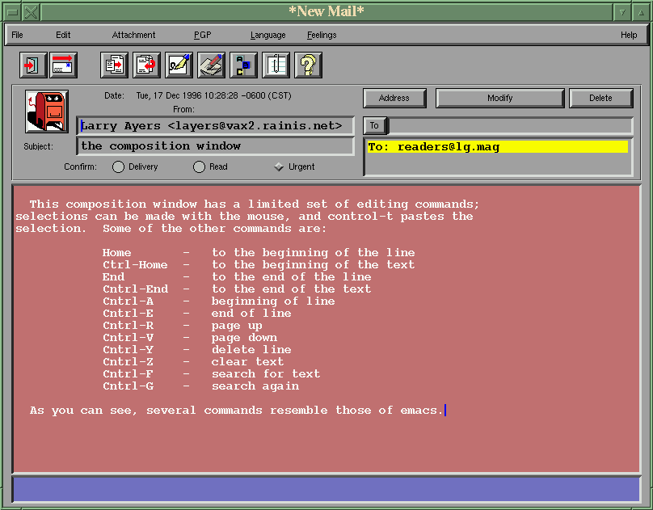The width and height of the screenshot is (653, 510).
Task: Click the signature pen icon
Action: 179,65
